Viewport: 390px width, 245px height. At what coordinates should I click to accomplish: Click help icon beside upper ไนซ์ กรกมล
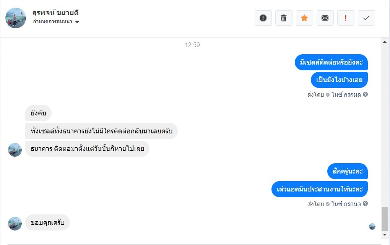365,94
